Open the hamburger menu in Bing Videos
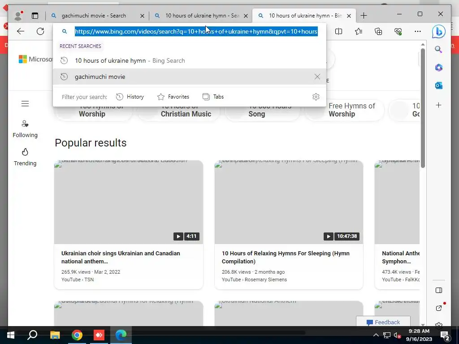This screenshot has width=459, height=344. (x=25, y=103)
